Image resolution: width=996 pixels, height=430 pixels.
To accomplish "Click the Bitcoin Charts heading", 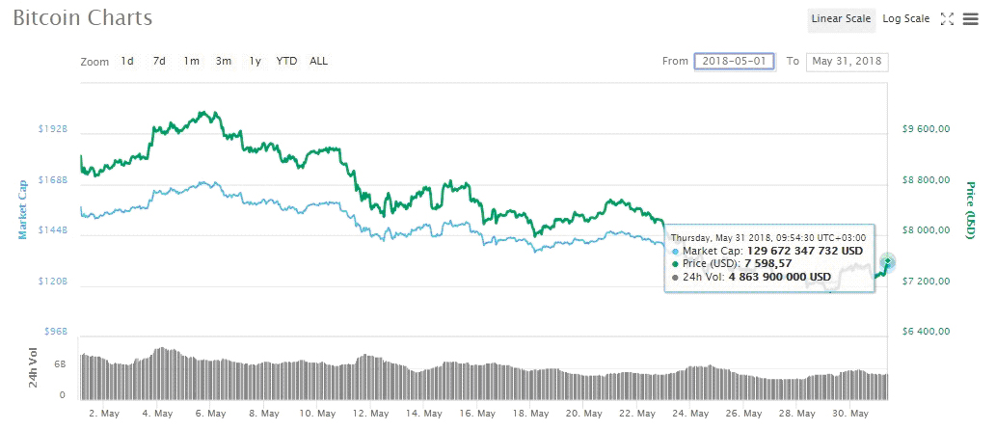I will [x=83, y=17].
